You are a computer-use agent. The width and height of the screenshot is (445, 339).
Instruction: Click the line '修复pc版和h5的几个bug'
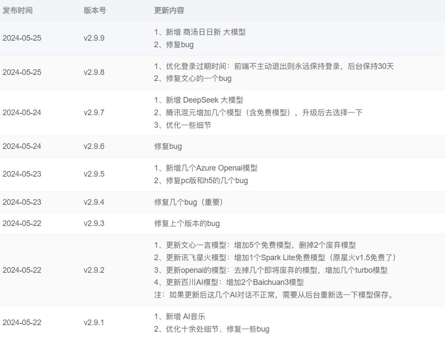(x=201, y=181)
